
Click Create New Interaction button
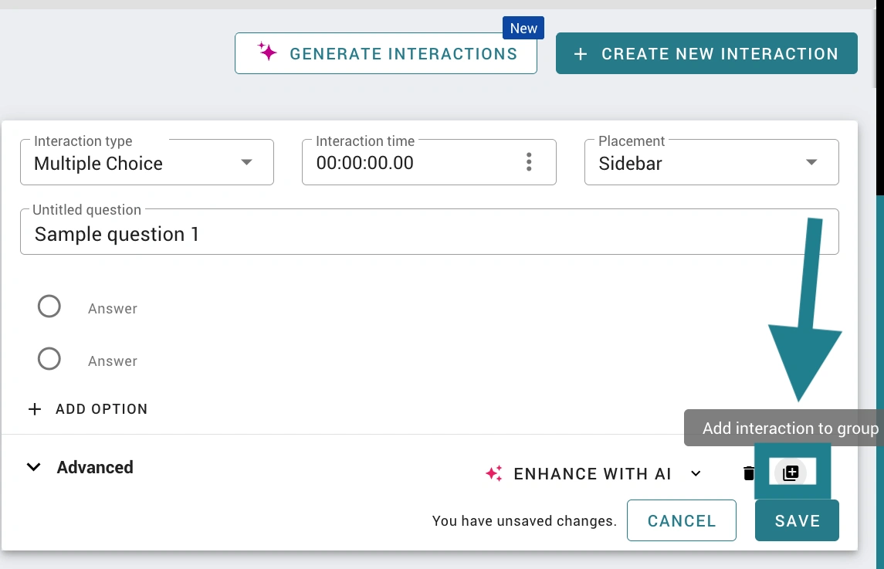tap(706, 53)
